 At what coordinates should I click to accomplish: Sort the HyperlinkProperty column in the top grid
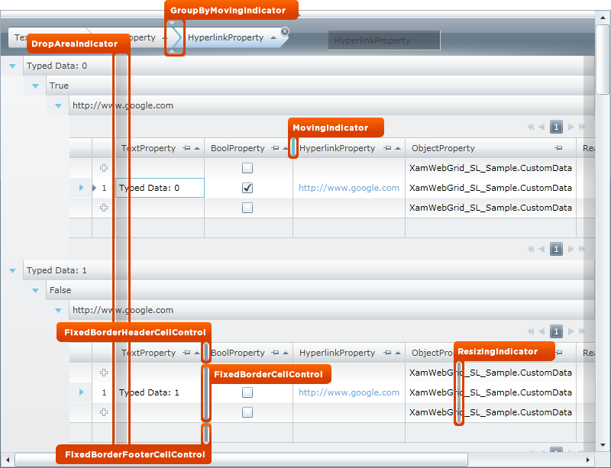coord(397,149)
